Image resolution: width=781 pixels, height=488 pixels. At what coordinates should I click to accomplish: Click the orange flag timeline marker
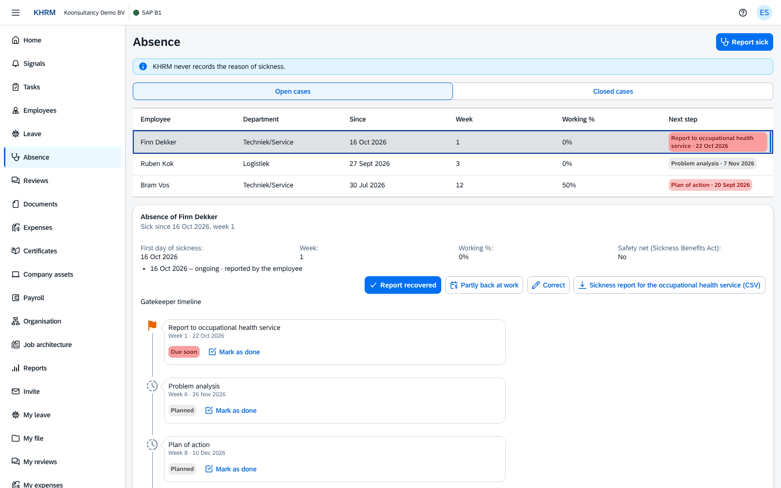tap(152, 325)
